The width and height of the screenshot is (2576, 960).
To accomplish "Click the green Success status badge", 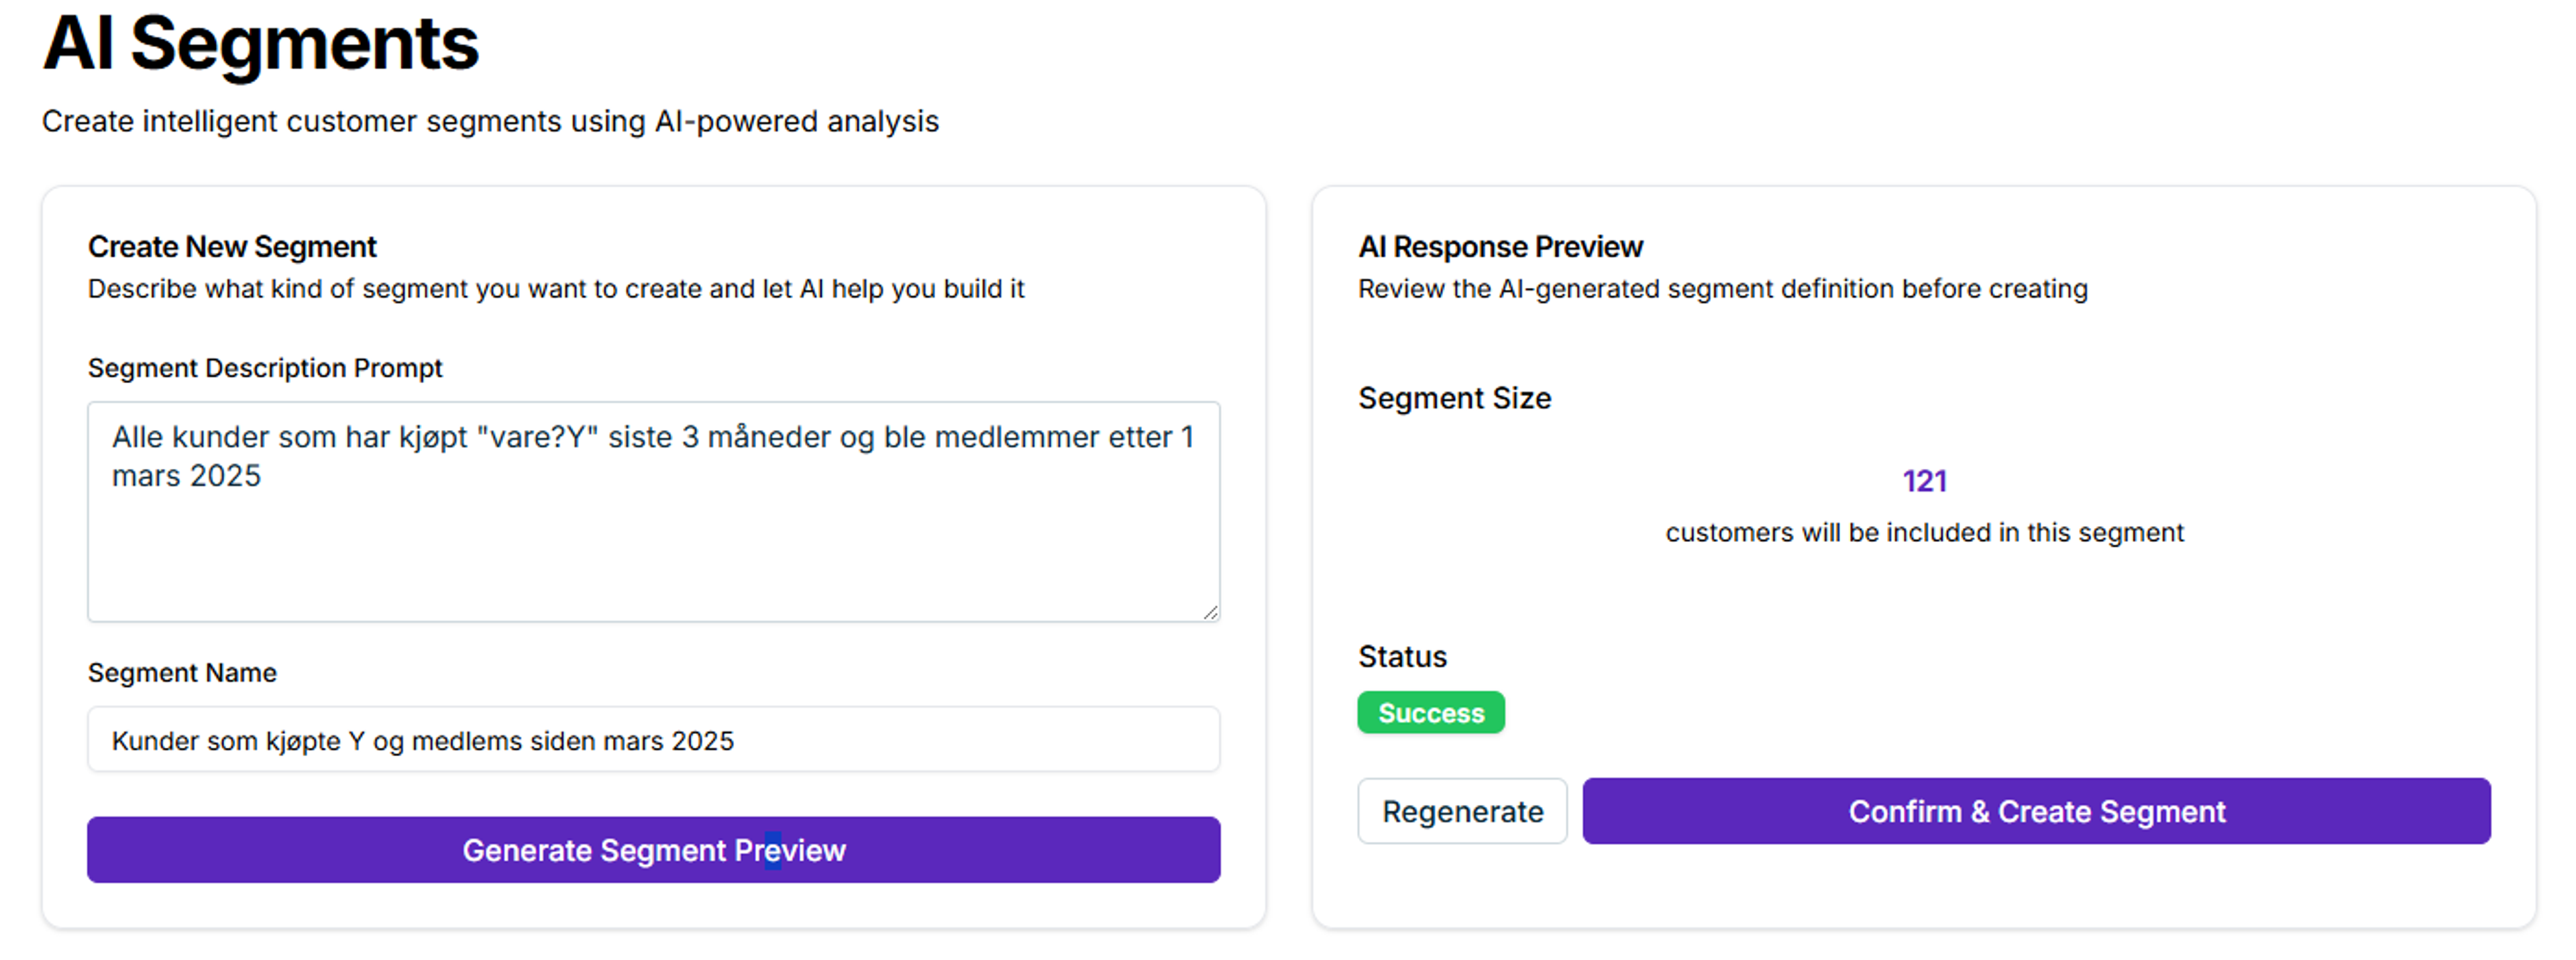I will click(1430, 713).
